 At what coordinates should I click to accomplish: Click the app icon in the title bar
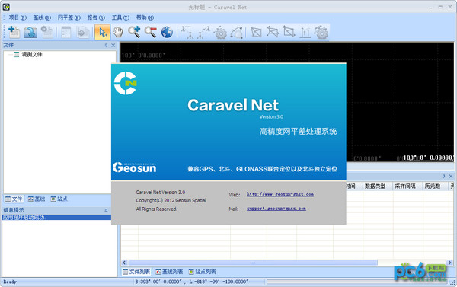coord(6,7)
